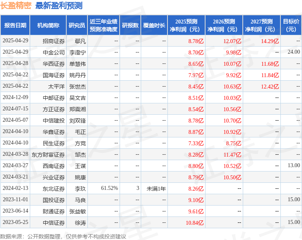The width and height of the screenshot is (302, 240).
Task: Click 方正证券 institution name
Action: 54,109
